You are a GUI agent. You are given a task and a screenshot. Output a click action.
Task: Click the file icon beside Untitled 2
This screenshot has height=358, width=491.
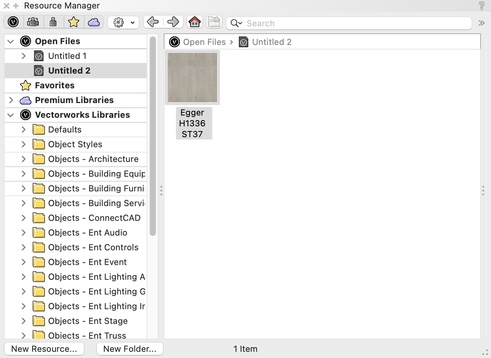point(39,71)
